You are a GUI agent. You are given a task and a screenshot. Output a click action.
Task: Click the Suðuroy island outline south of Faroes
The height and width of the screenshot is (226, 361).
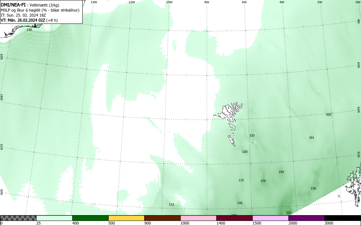click(232, 140)
